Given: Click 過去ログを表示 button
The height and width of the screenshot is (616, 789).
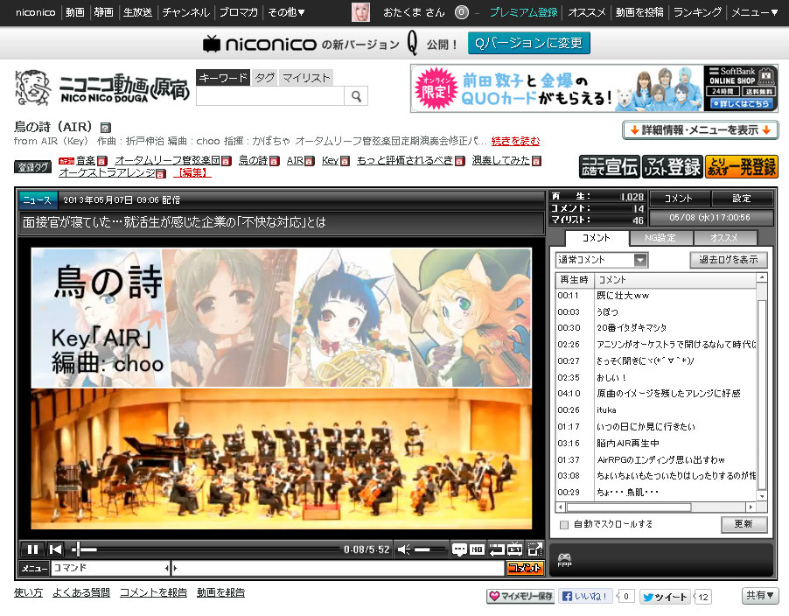Looking at the screenshot, I should pos(729,260).
